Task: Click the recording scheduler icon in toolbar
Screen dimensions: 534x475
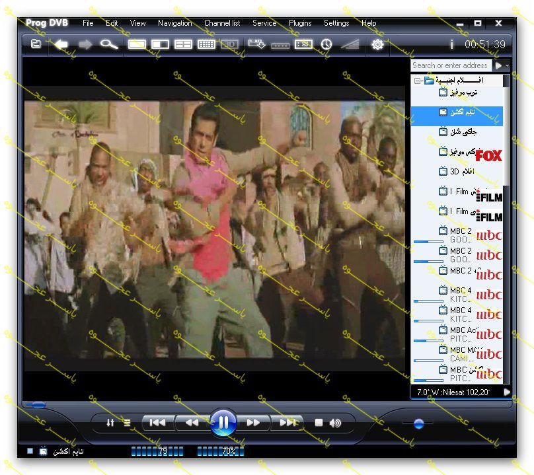Action: [257, 44]
